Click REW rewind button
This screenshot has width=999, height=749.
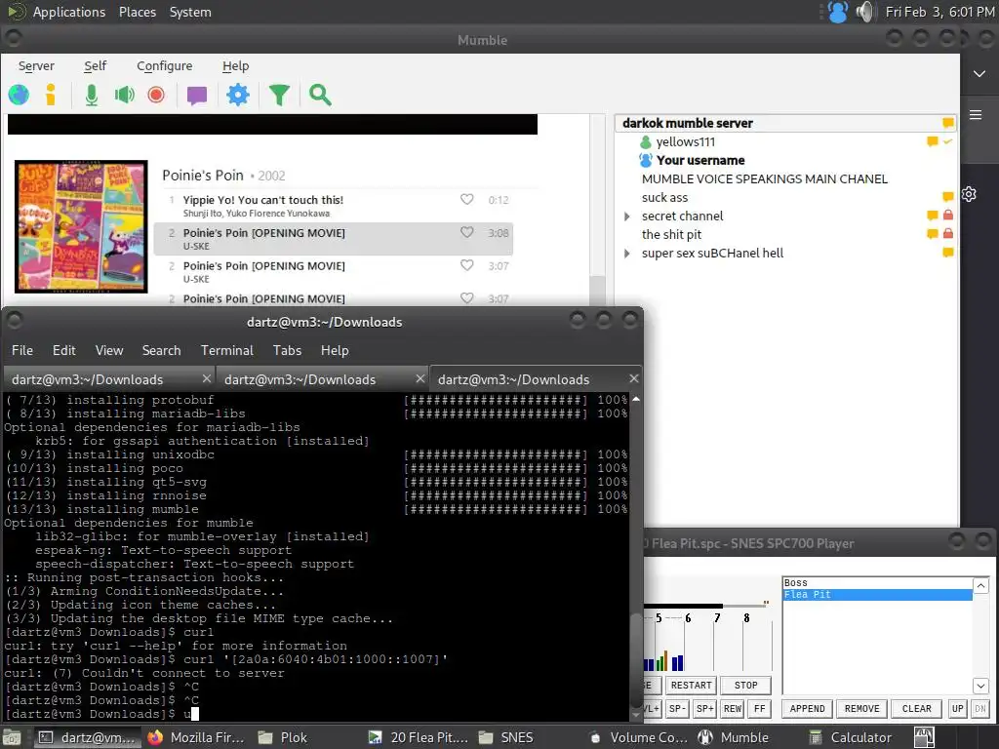pos(733,708)
